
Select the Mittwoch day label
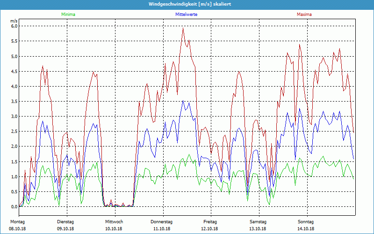coord(114,222)
